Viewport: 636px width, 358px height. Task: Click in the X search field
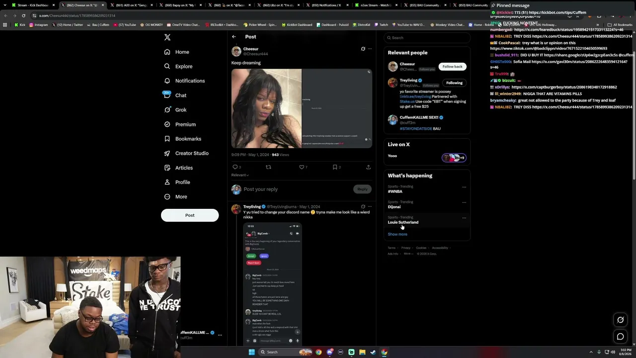click(x=427, y=38)
